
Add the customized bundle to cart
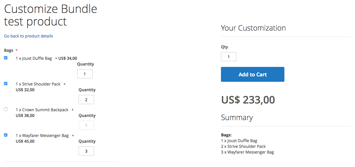pos(253,74)
